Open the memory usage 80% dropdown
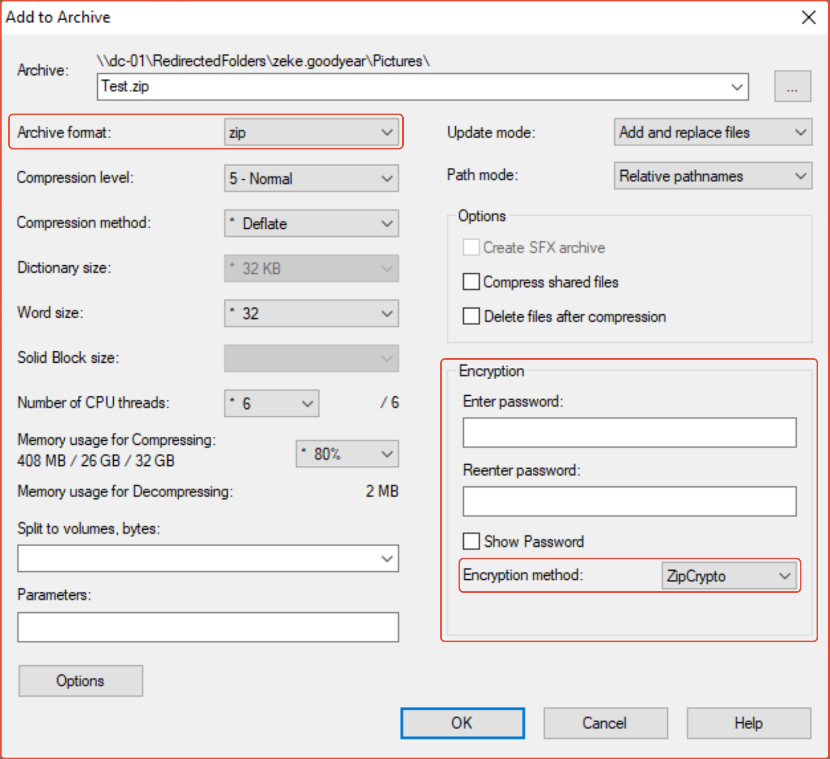830x759 pixels. click(x=347, y=454)
